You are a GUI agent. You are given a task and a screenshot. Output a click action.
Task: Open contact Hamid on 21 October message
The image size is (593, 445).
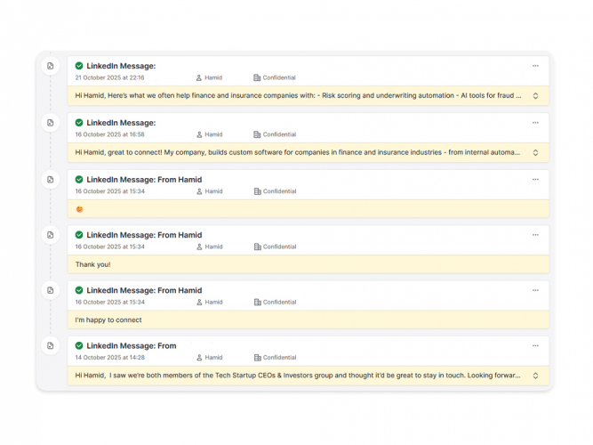click(x=213, y=77)
